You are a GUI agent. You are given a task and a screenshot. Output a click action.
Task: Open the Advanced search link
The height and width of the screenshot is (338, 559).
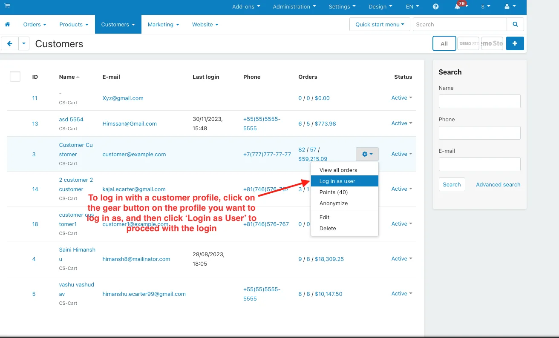(498, 184)
